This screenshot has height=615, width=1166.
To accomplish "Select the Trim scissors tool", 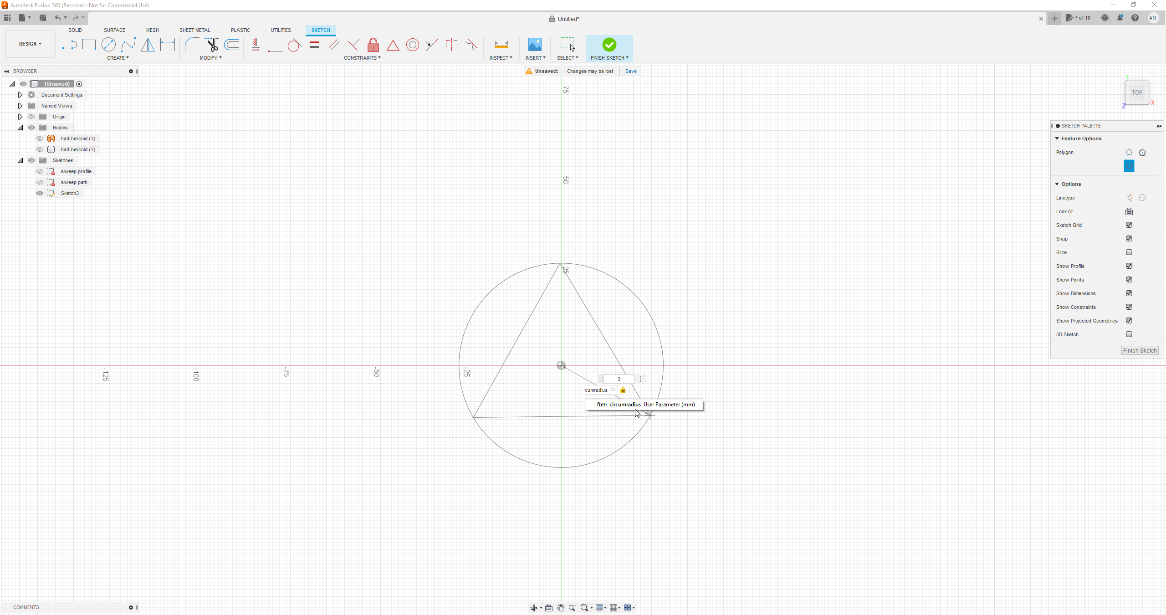I will [212, 45].
